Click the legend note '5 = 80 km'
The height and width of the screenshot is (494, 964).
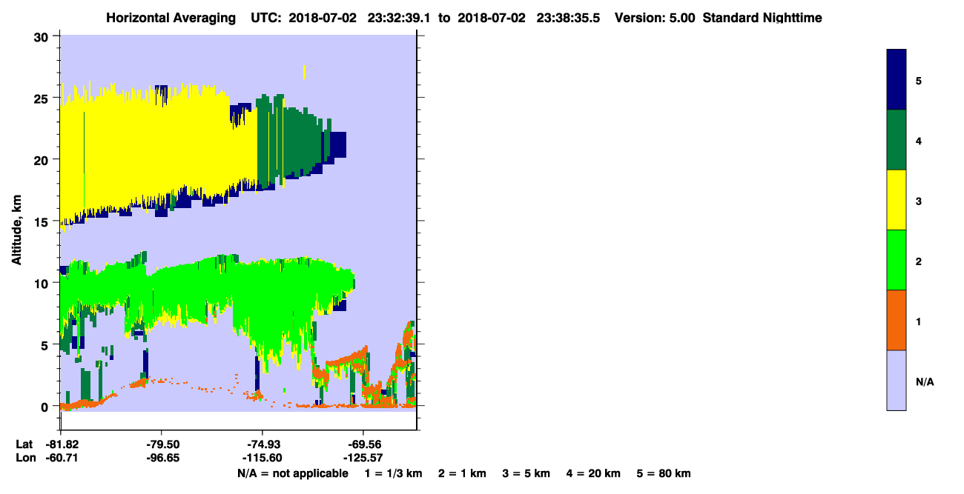(x=664, y=473)
